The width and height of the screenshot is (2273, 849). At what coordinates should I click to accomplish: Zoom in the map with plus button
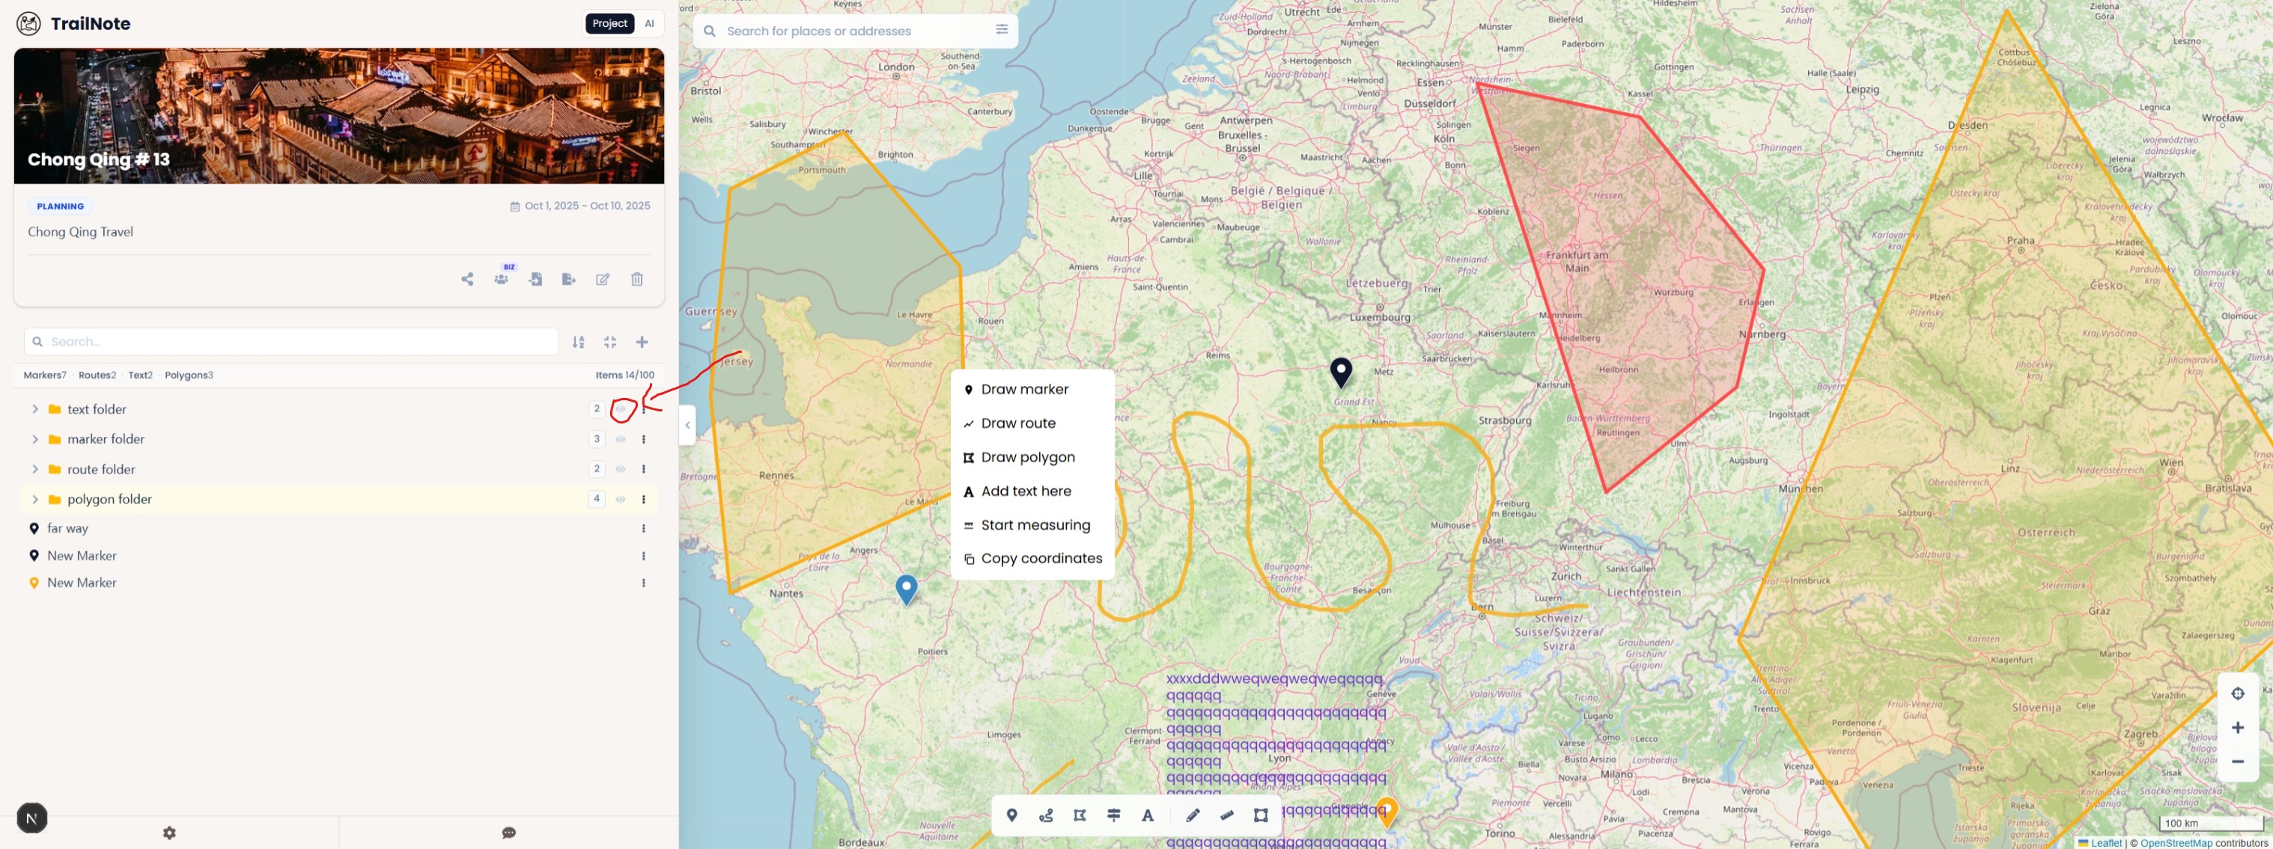tap(2237, 727)
